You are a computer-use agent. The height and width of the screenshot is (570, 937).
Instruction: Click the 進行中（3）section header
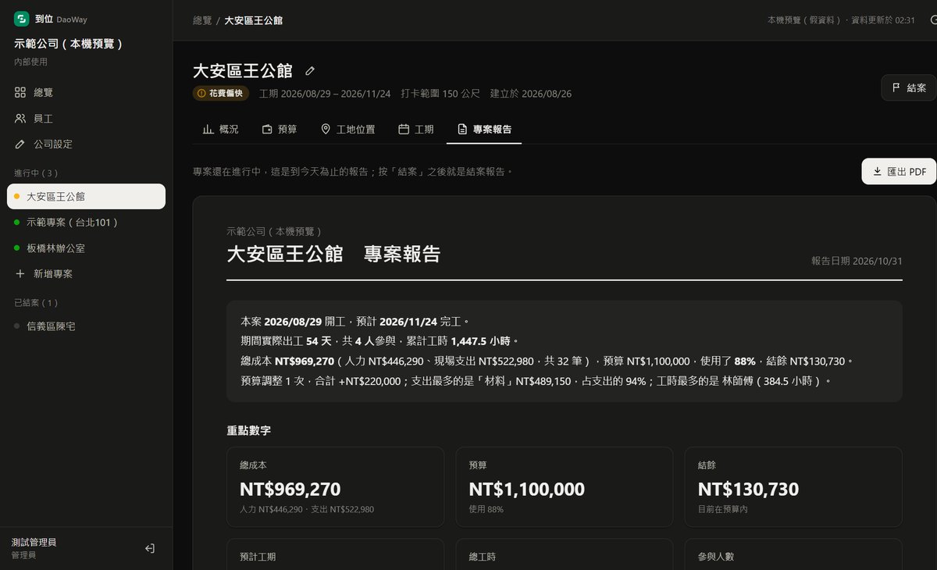(x=36, y=173)
